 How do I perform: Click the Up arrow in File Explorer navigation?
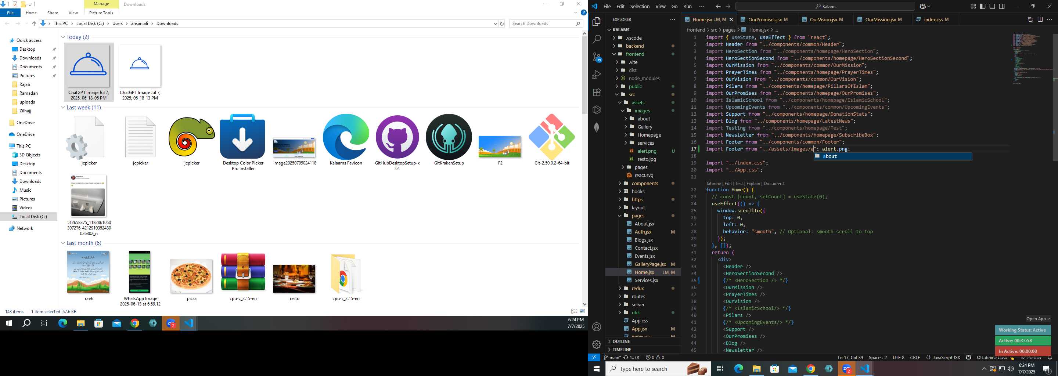pos(34,23)
